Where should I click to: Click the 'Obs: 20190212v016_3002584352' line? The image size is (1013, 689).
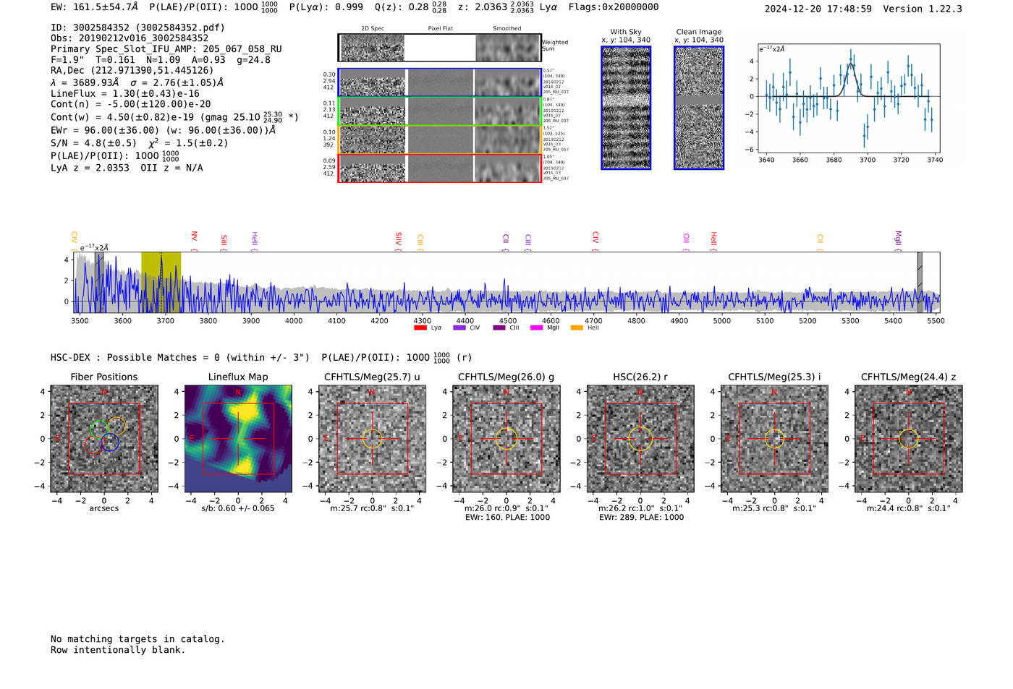[130, 38]
